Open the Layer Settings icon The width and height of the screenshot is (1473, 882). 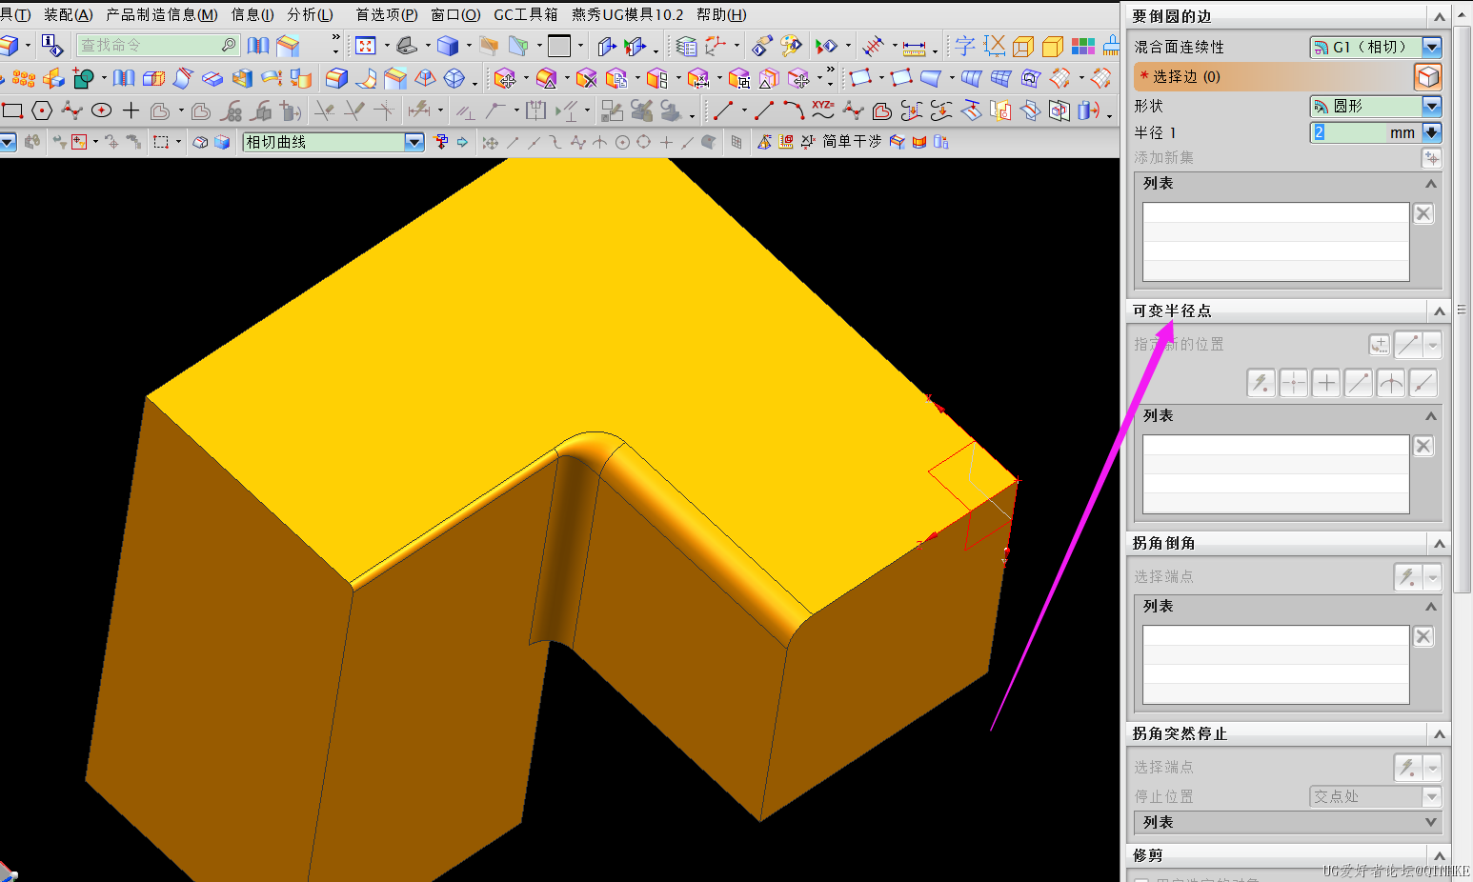686,46
